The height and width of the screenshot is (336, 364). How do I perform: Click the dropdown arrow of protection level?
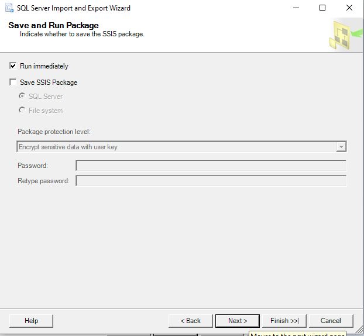click(341, 147)
